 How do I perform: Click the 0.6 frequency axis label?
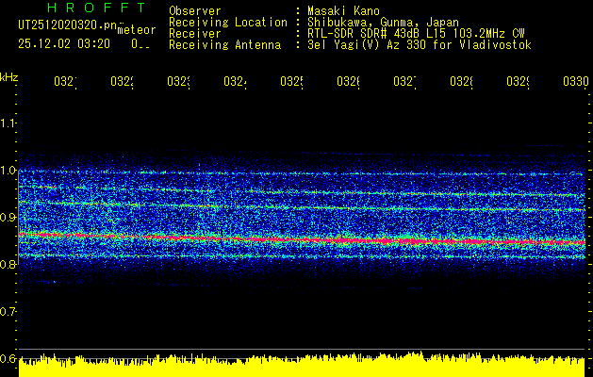(x=8, y=359)
